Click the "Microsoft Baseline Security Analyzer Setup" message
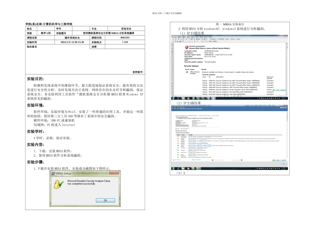Image resolution: width=334 pixels, height=236 pixels. [x=89, y=182]
